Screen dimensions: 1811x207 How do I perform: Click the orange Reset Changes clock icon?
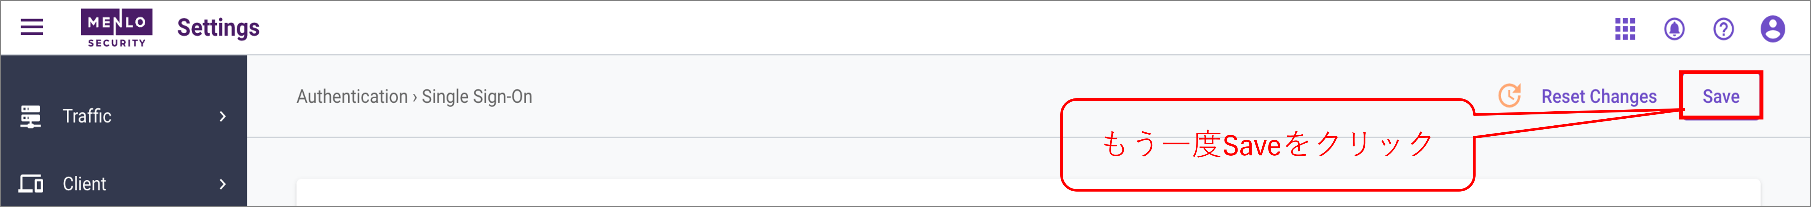coord(1509,95)
